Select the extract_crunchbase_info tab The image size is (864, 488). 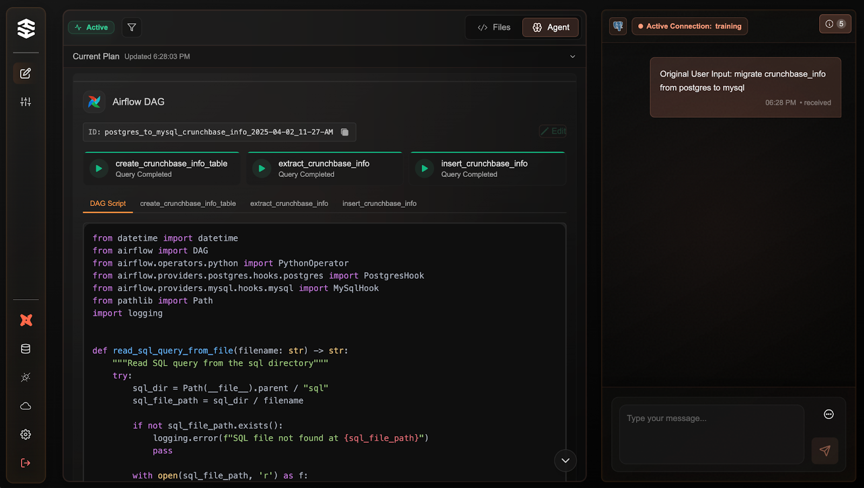click(289, 204)
